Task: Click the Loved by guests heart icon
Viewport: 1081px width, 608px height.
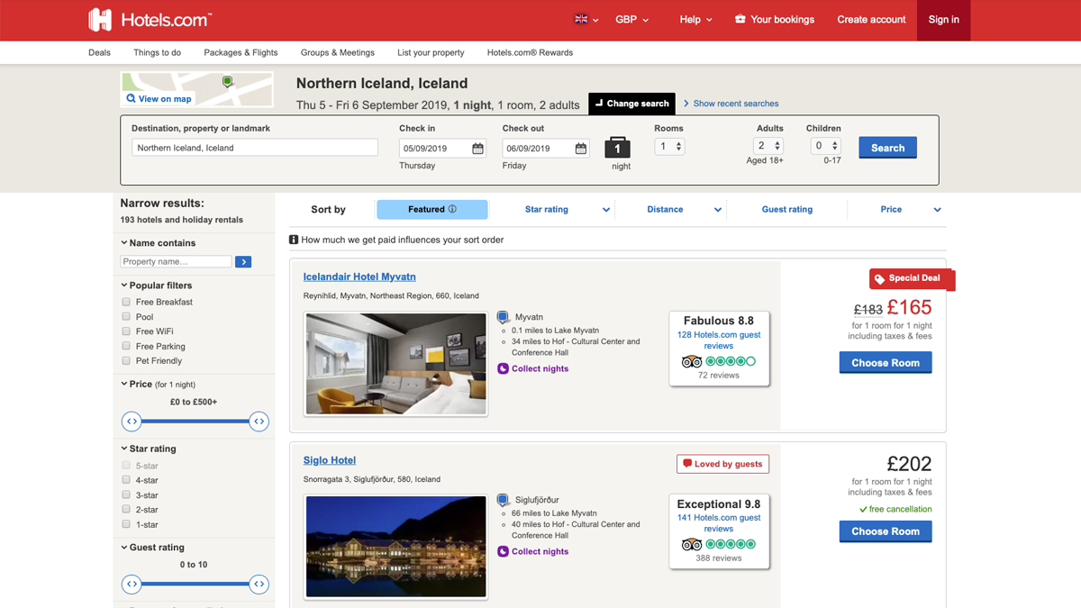Action: point(687,464)
